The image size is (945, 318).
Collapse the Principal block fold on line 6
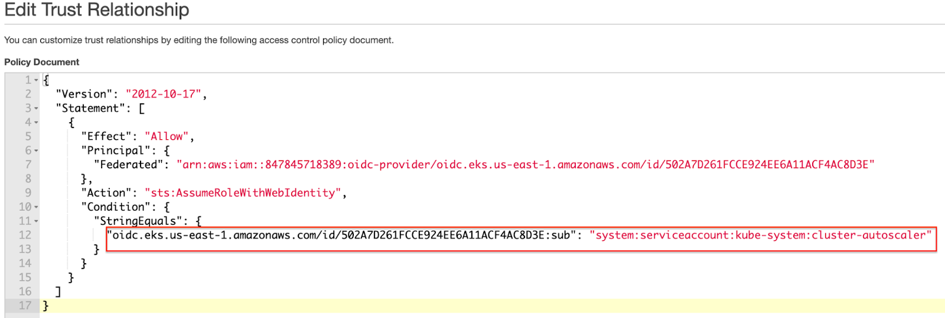coord(36,151)
